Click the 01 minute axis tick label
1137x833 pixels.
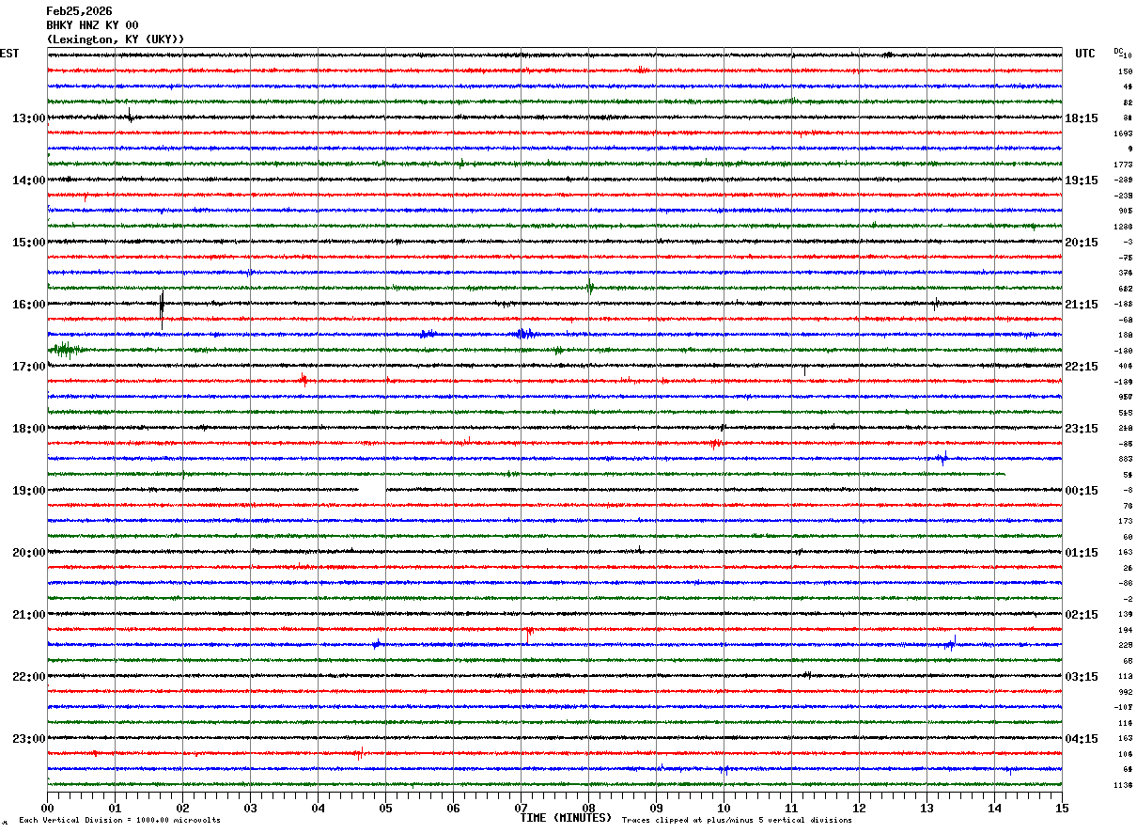tap(115, 809)
